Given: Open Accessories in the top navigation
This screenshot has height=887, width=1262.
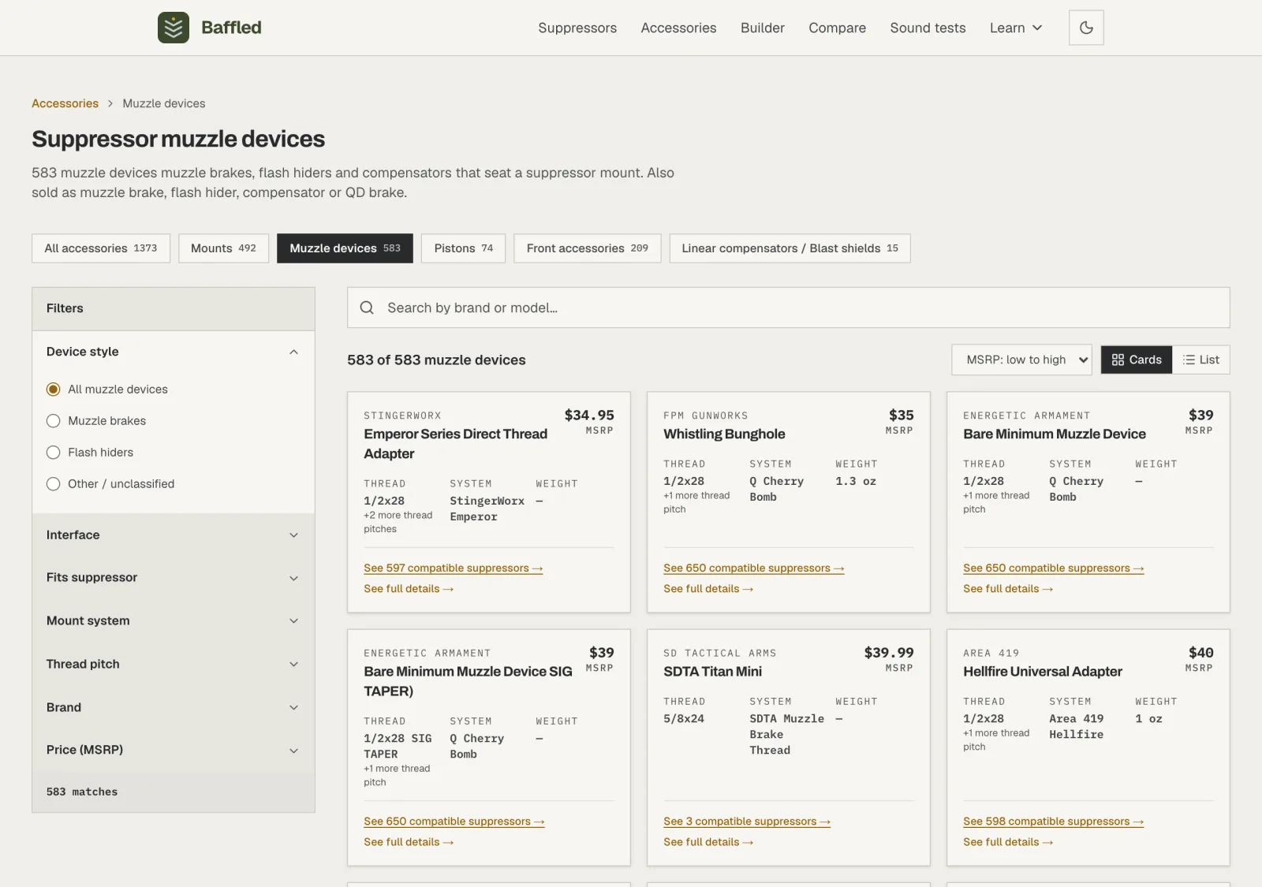Looking at the screenshot, I should pos(678,28).
